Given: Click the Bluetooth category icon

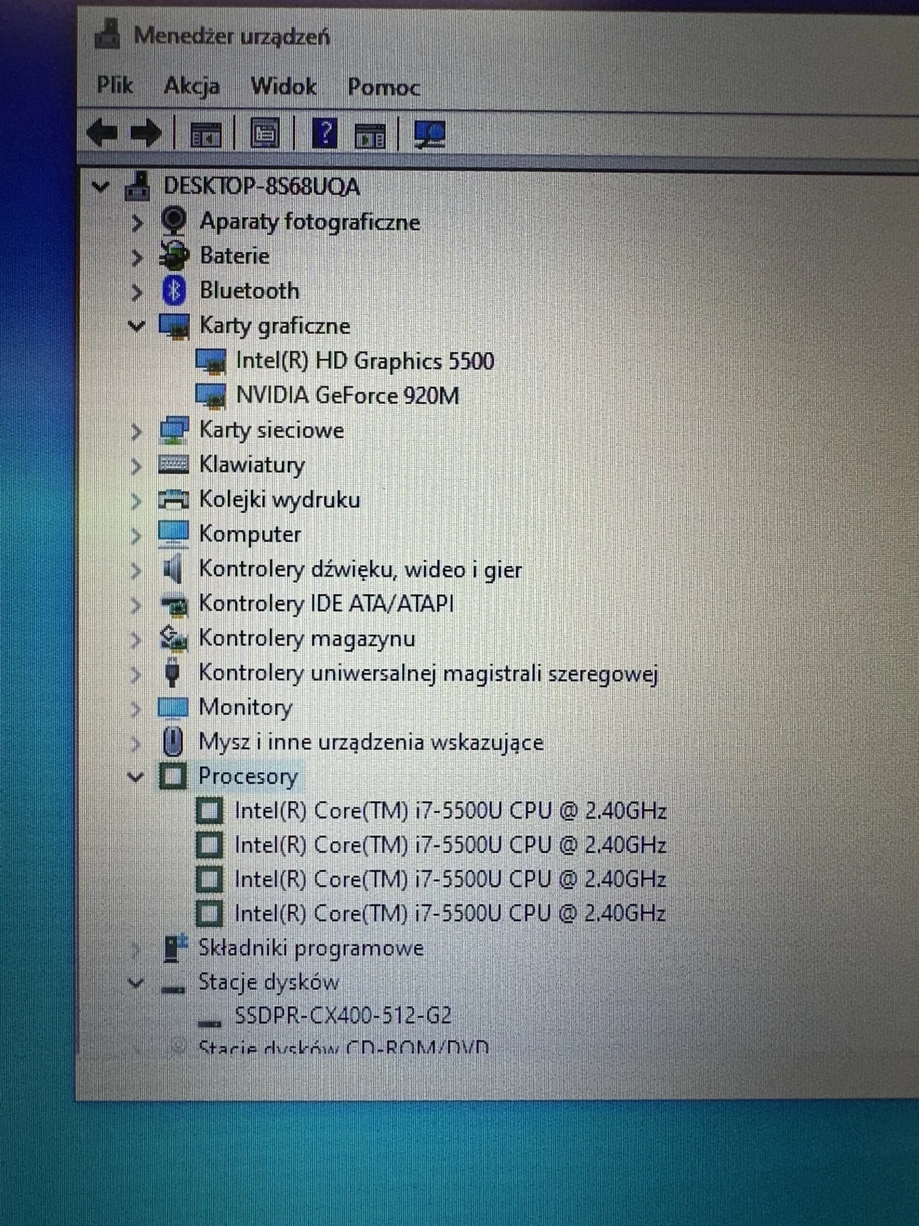Looking at the screenshot, I should pyautogui.click(x=174, y=291).
